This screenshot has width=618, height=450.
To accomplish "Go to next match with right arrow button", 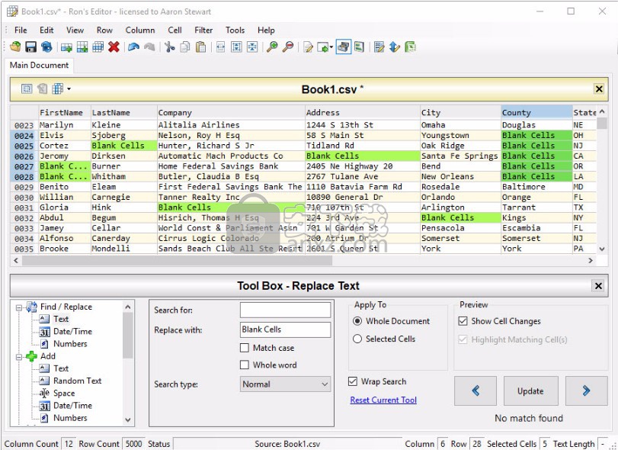I will pos(587,391).
